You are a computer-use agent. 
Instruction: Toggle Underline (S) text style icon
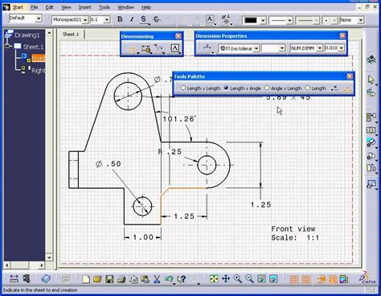(144, 19)
